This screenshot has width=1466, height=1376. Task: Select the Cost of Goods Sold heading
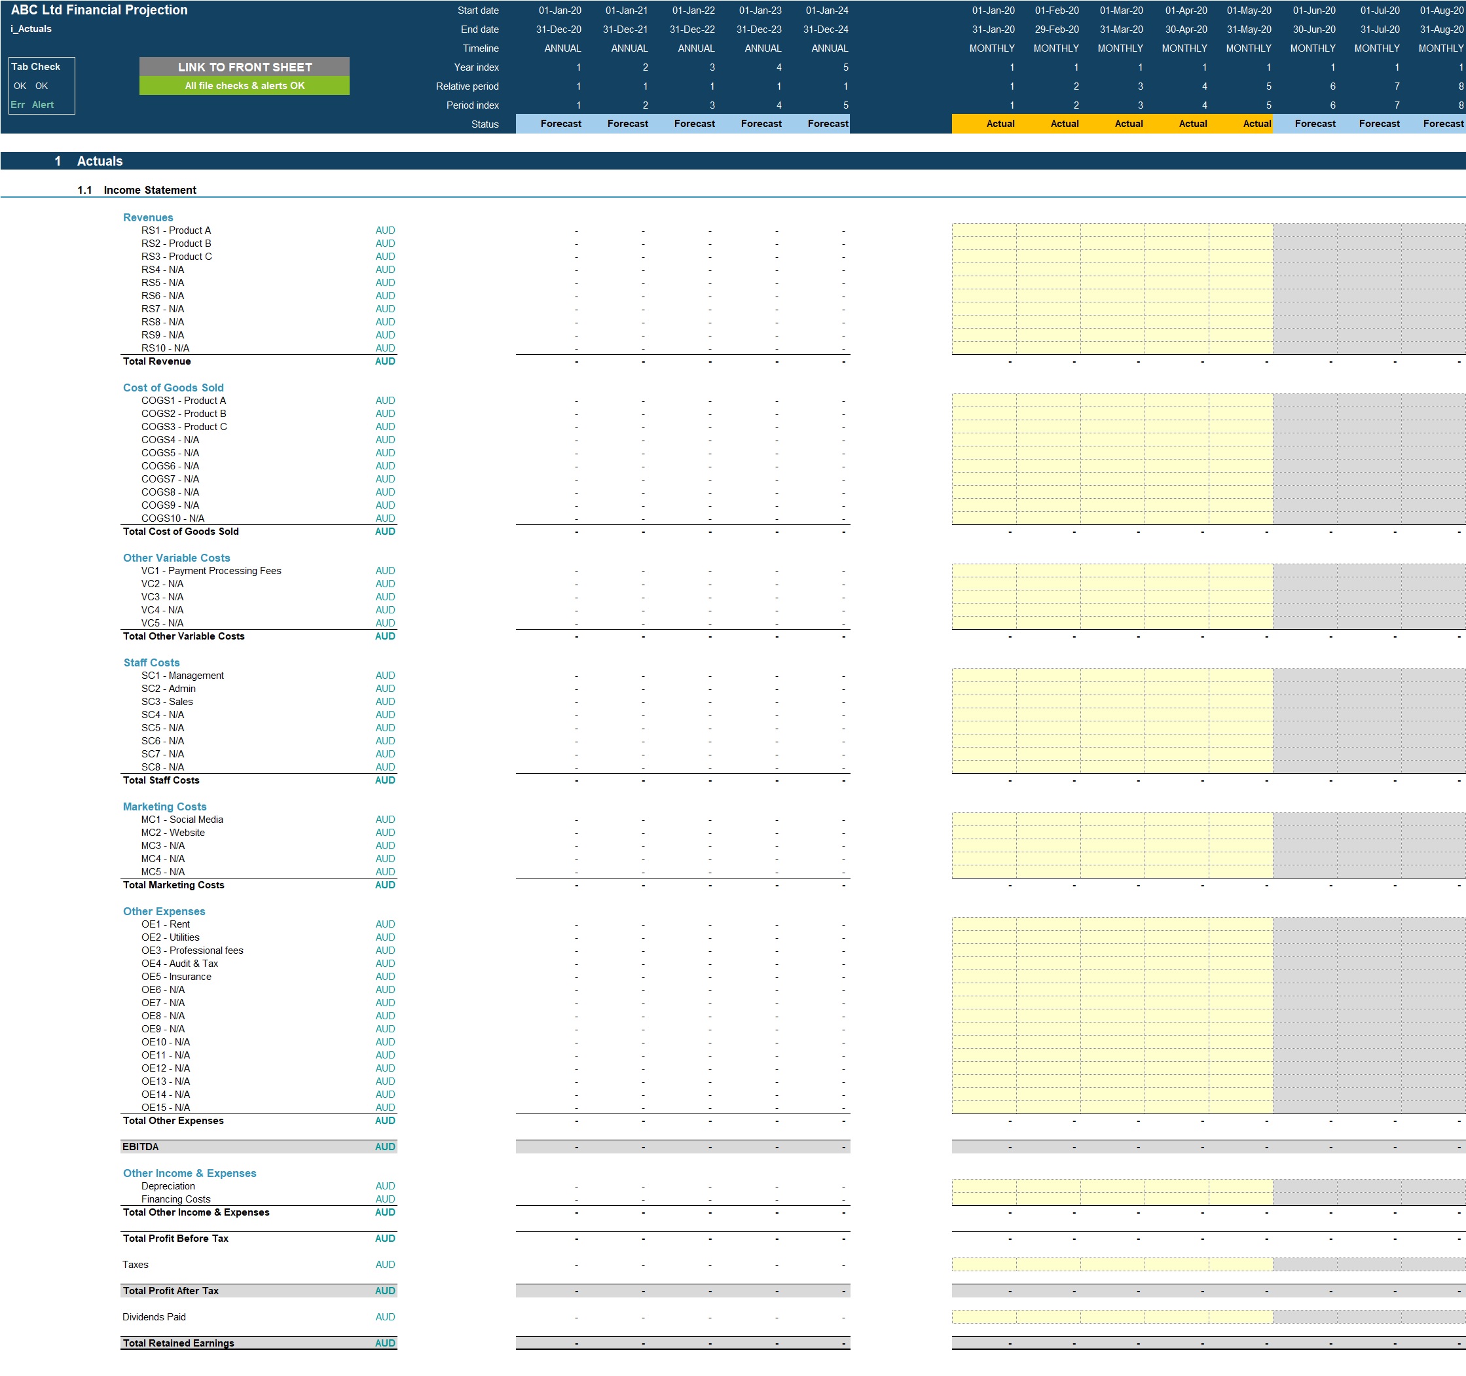tap(174, 388)
